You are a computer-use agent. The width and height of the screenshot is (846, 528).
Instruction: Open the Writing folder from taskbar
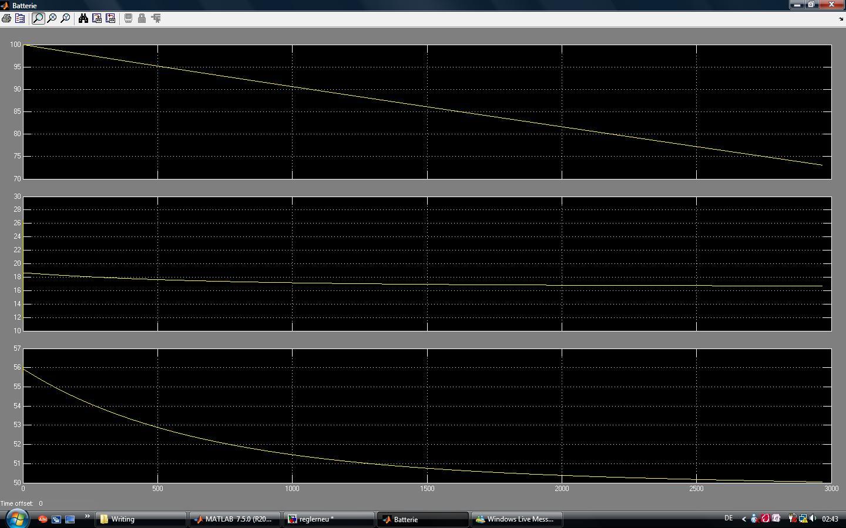point(140,519)
